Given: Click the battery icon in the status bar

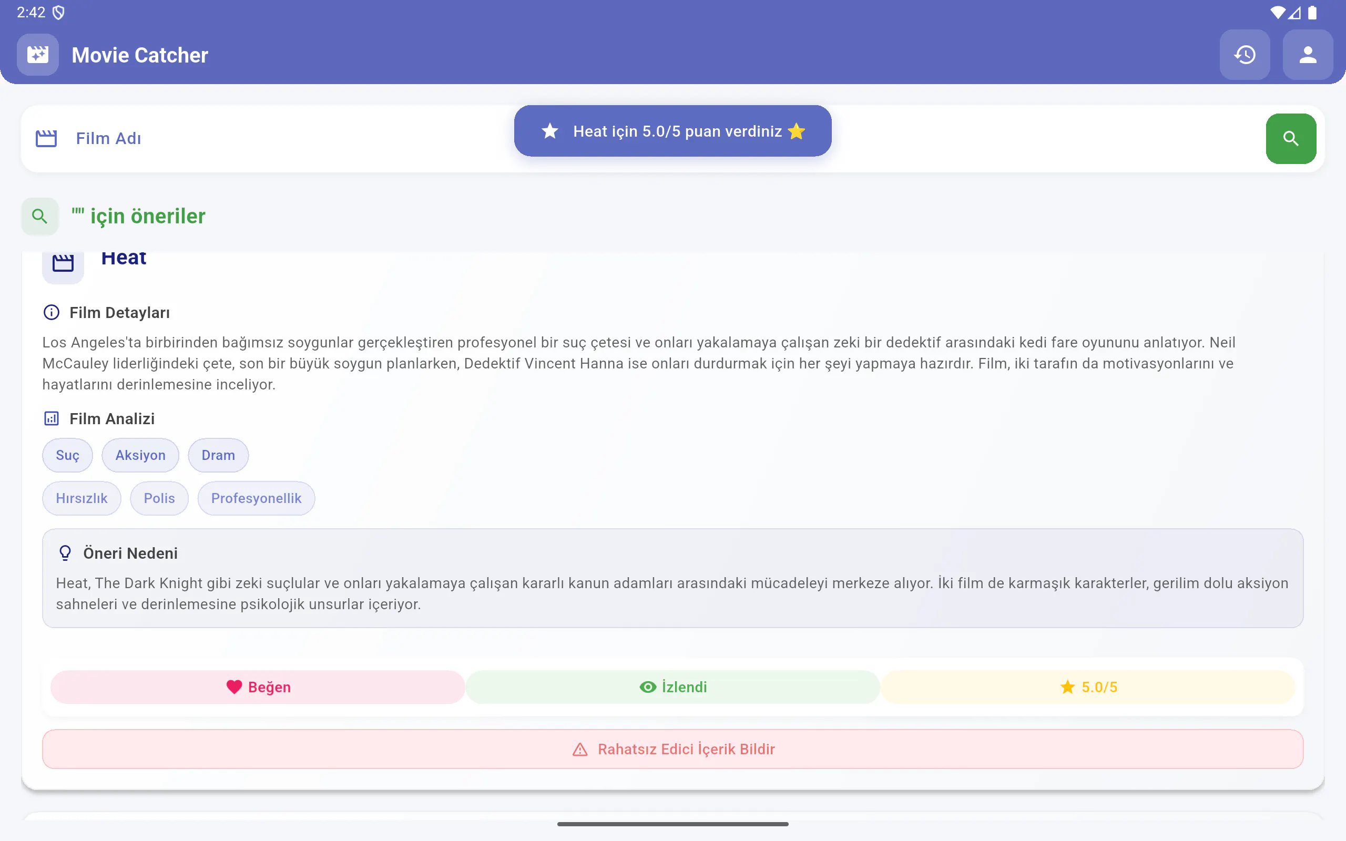Looking at the screenshot, I should coord(1313,12).
